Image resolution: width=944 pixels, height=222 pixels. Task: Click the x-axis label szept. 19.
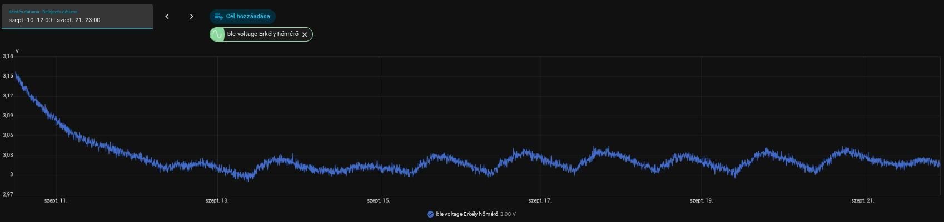tap(701, 201)
